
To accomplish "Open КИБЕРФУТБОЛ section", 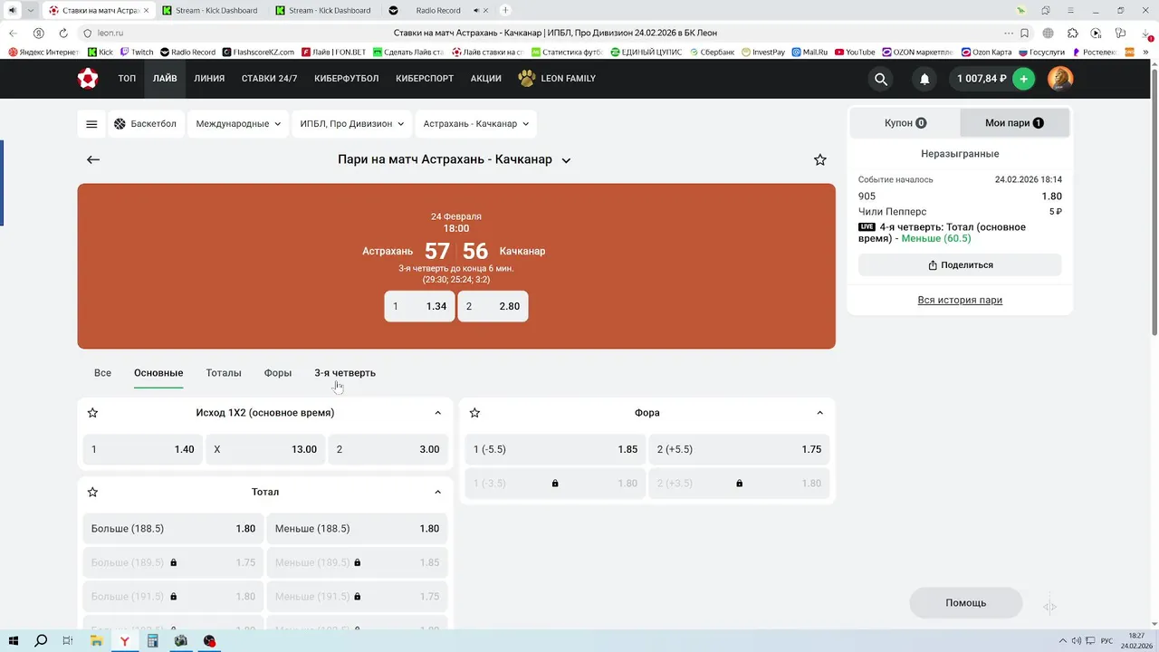I will click(347, 79).
